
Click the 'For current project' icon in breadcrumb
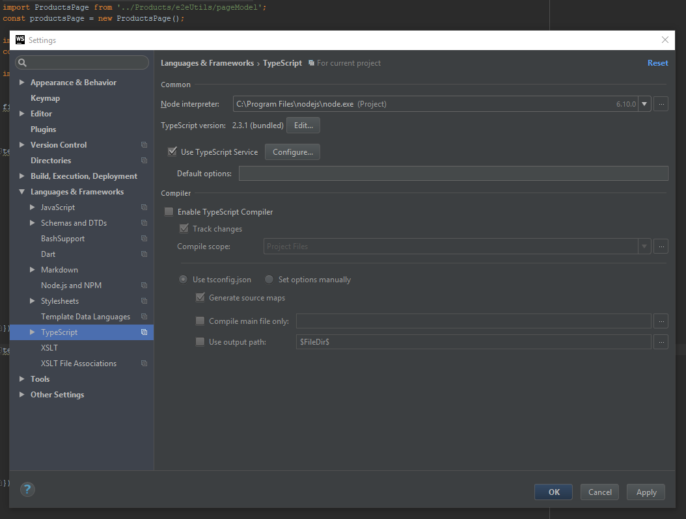[311, 63]
